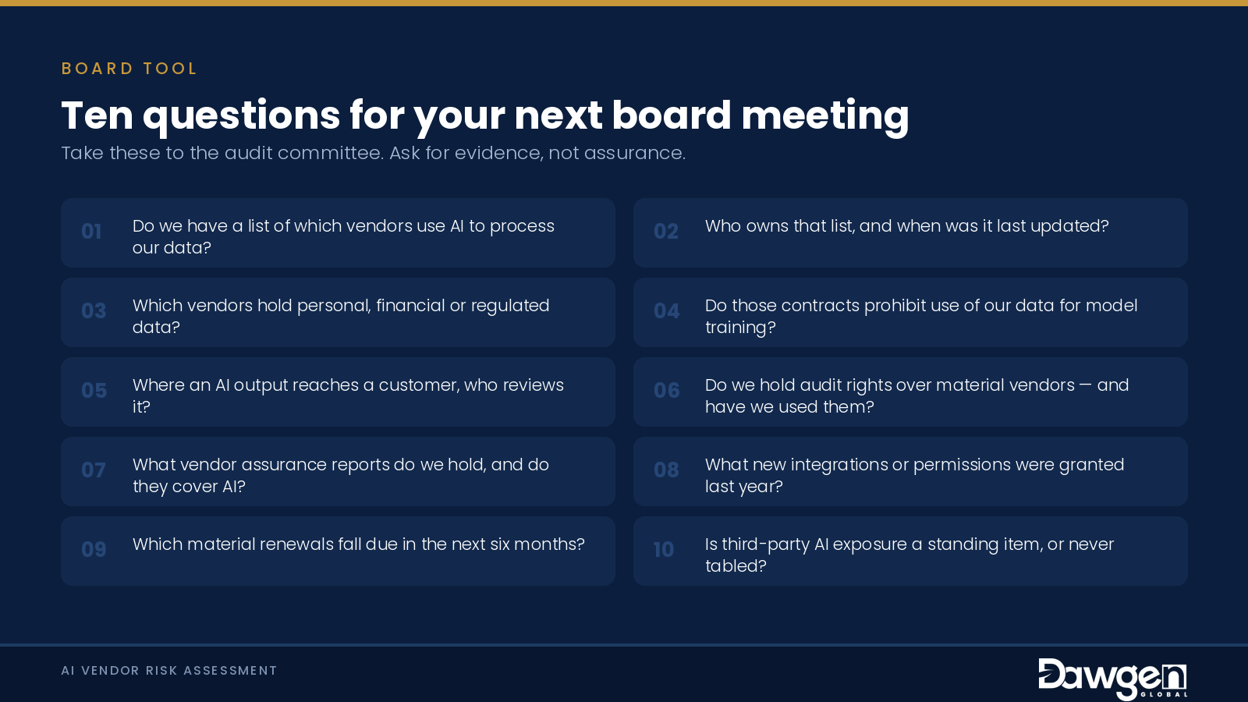This screenshot has width=1248, height=702.
Task: Select the 02 number badge
Action: coord(666,232)
